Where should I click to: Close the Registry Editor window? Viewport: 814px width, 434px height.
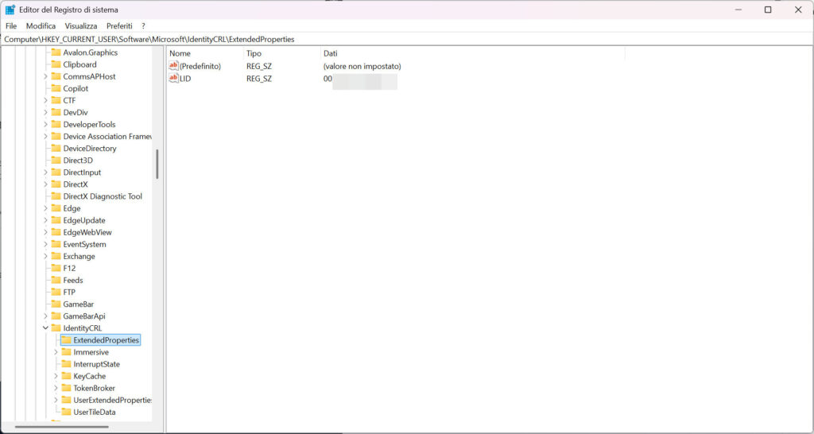798,10
